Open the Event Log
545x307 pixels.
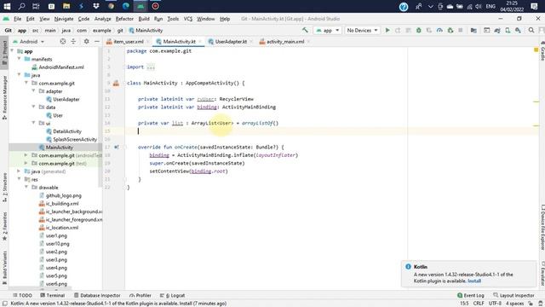tap(471, 295)
